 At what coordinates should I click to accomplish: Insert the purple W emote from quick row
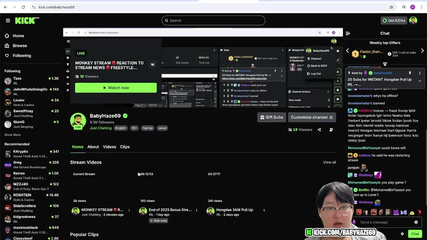pos(396,212)
